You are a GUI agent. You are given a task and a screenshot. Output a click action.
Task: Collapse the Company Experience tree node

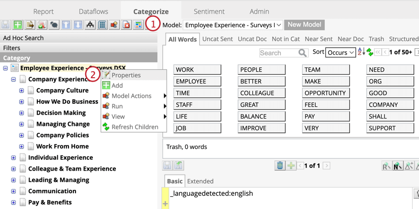point(14,79)
